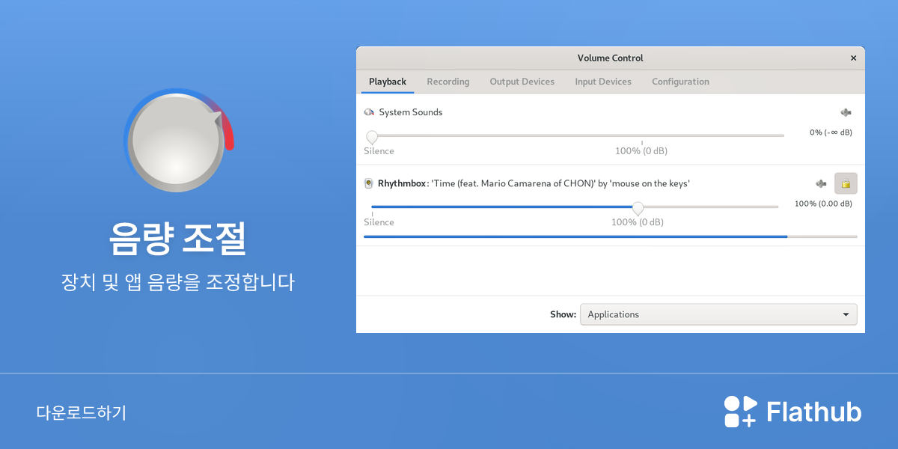The image size is (898, 449).
Task: Click the System Sounds icon
Action: click(x=369, y=112)
